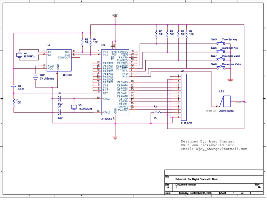Click the Designed By: Ajay Bhargav text
The height and width of the screenshot is (206, 267).
tap(208, 141)
